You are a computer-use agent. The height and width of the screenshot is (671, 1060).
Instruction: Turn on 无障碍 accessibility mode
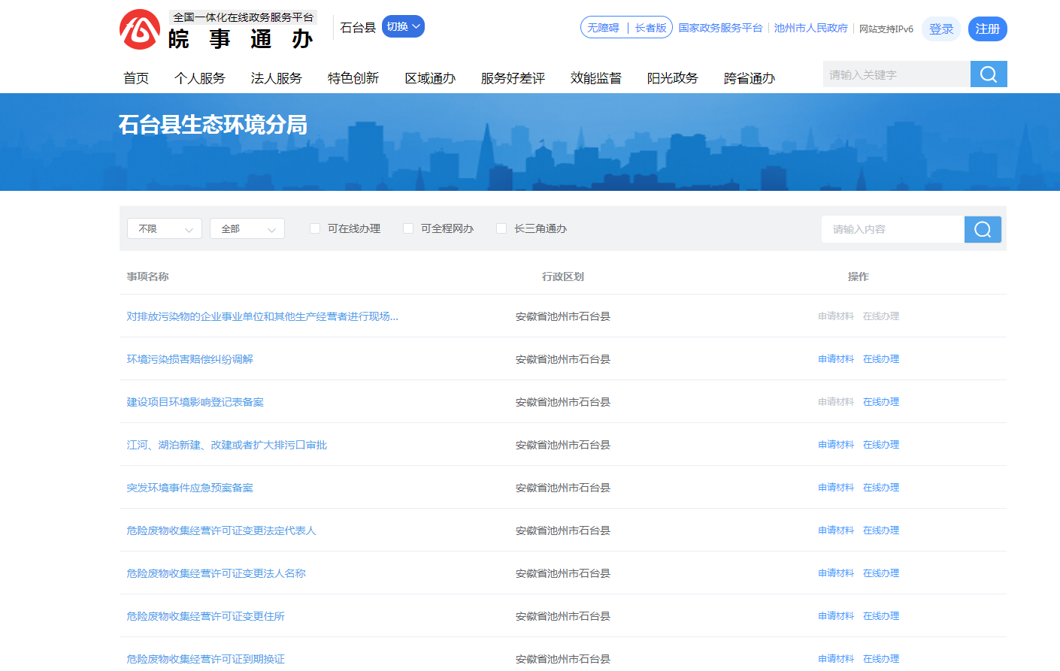pos(603,28)
